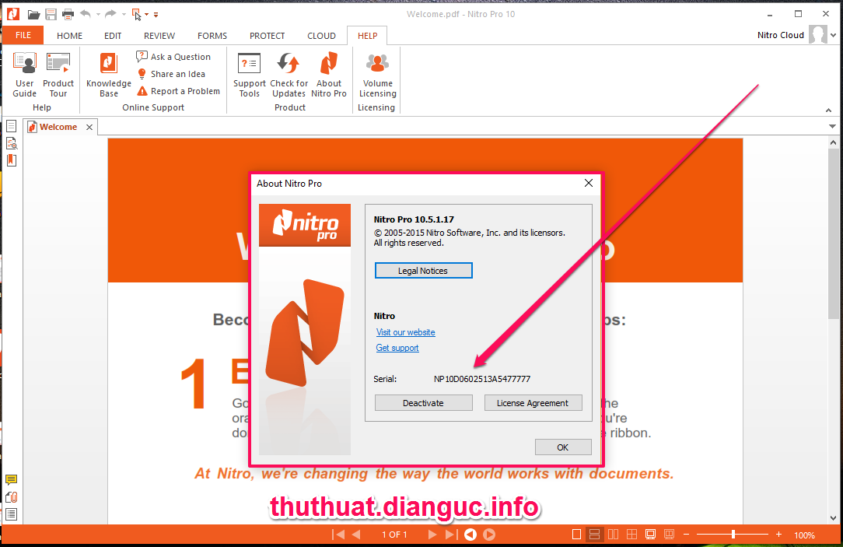Open customize quick access toolbar dropdown
Viewport: 843px width, 547px height.
click(156, 15)
